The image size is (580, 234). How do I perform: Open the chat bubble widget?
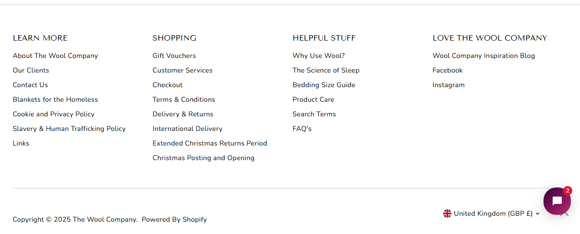(x=557, y=201)
